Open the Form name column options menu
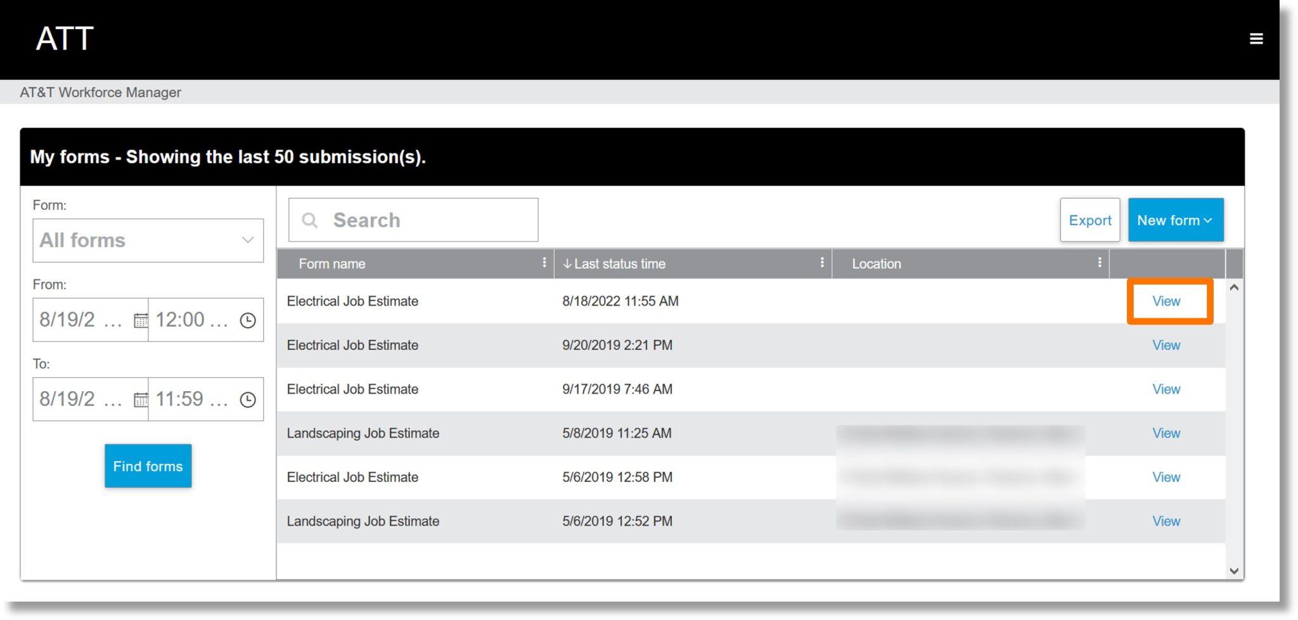 click(x=544, y=262)
